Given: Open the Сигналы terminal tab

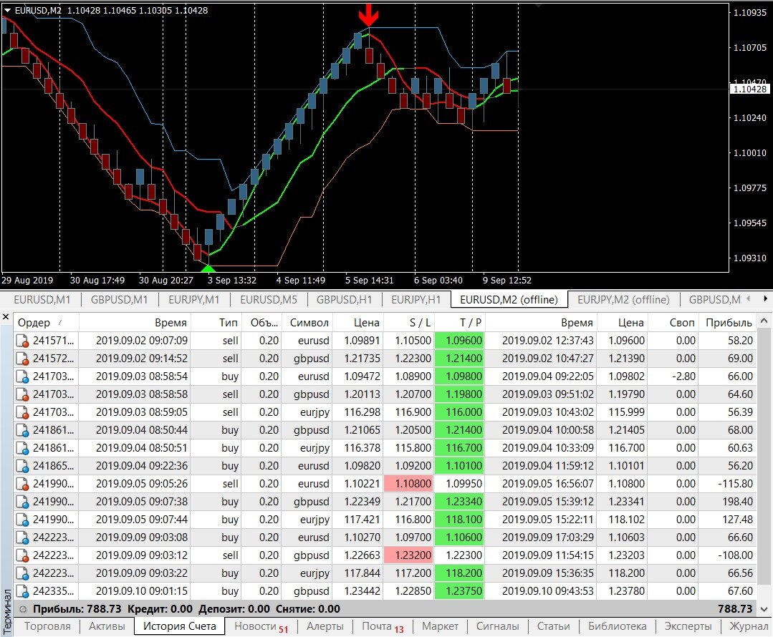Looking at the screenshot, I should pos(497,626).
